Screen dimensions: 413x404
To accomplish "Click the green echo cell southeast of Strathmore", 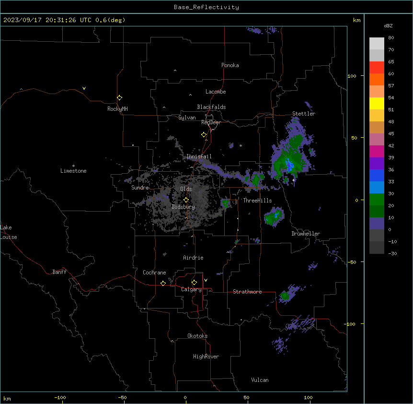I will [x=285, y=296].
